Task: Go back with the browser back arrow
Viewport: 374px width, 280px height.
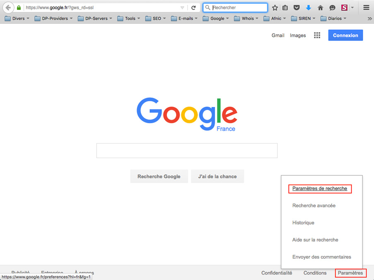Action: [x=8, y=7]
